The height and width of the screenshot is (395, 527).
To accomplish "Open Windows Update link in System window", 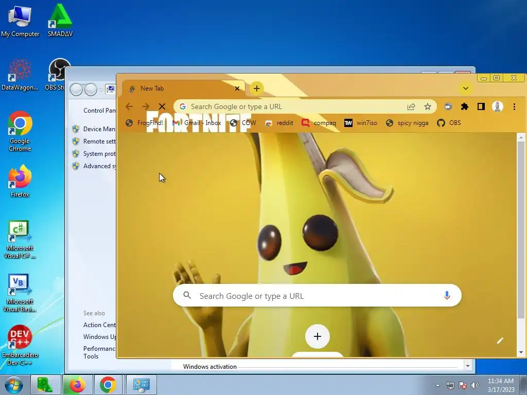I will [x=99, y=336].
